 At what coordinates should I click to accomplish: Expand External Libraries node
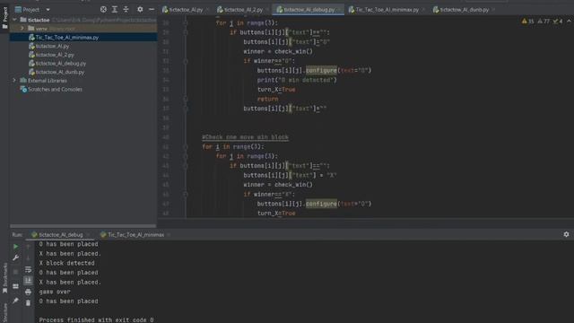[x=14, y=80]
